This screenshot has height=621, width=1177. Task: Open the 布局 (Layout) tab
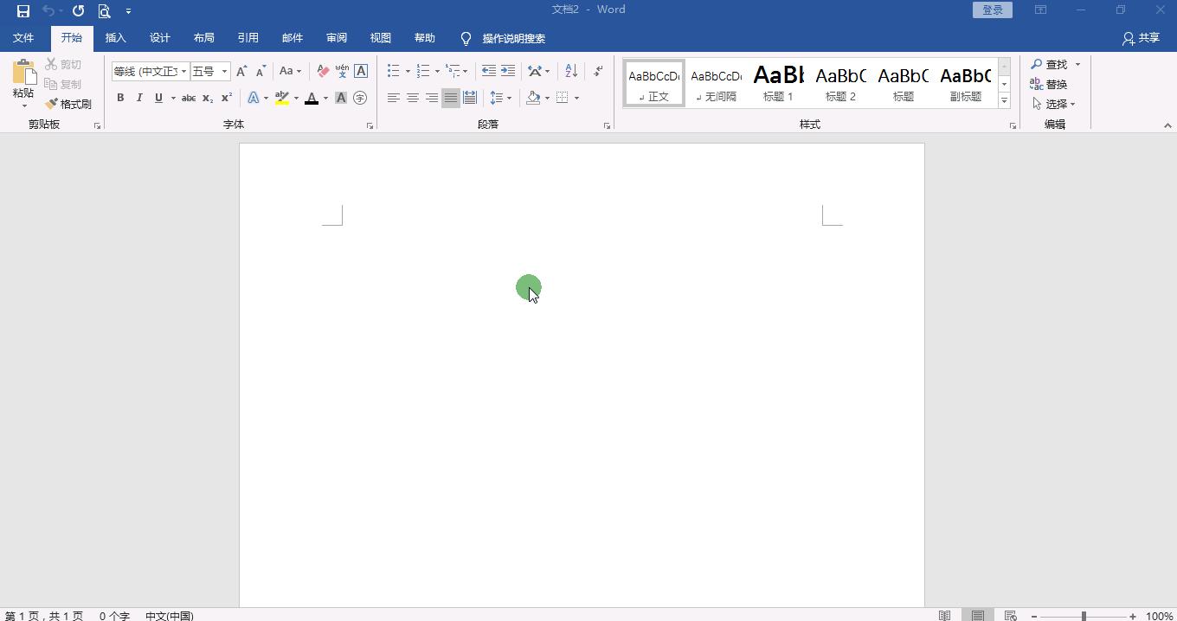click(x=203, y=38)
